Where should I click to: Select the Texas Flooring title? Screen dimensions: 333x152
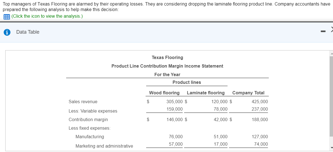(167, 57)
